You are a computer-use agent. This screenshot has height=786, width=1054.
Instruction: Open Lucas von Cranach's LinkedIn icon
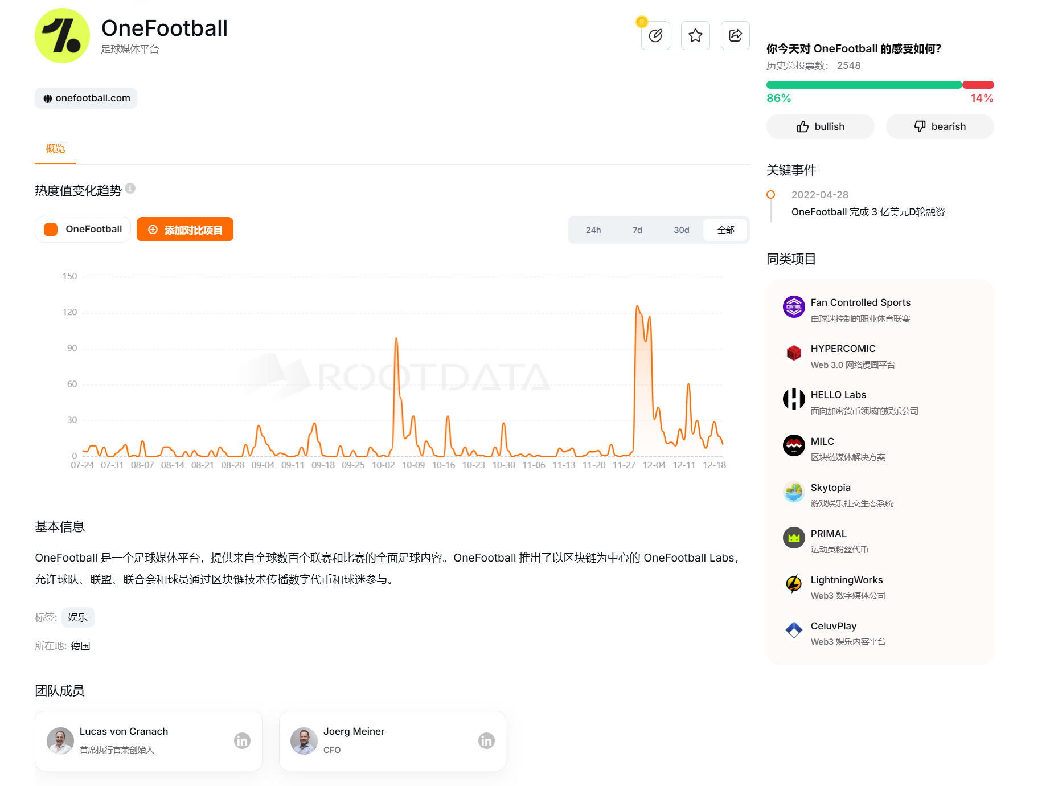(242, 740)
